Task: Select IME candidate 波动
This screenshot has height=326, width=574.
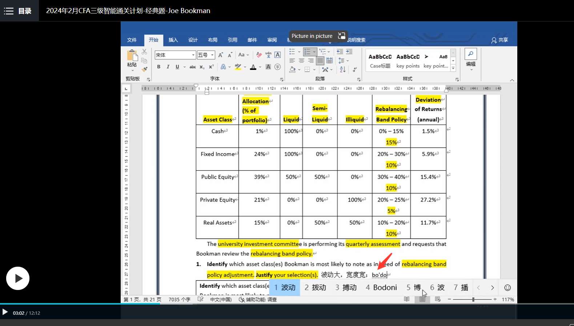Action: 285,288
